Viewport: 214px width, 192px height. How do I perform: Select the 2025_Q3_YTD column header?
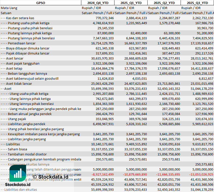tap(197, 3)
